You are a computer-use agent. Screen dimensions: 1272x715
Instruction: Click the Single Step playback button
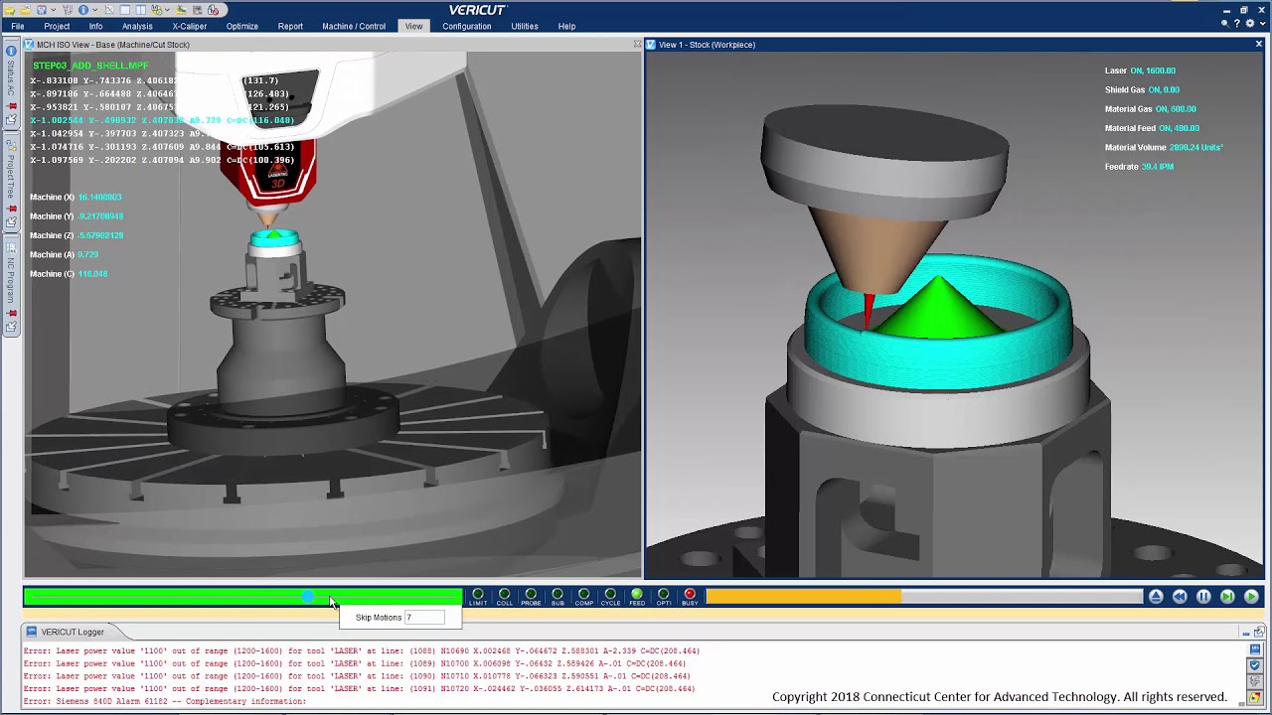[x=1227, y=597]
